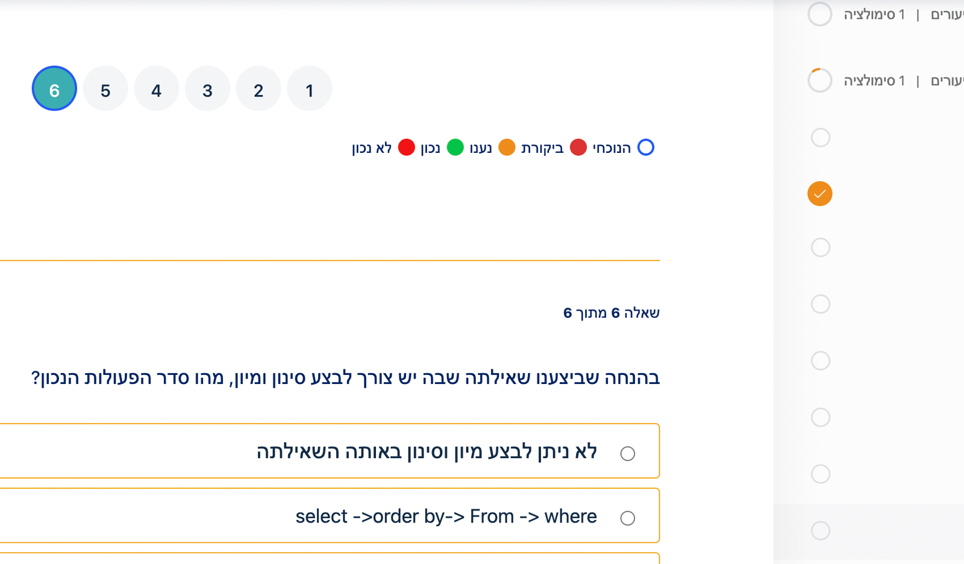This screenshot has height=564, width=964.
Task: Click the bottom-most sidebar lesson circle
Action: click(820, 530)
